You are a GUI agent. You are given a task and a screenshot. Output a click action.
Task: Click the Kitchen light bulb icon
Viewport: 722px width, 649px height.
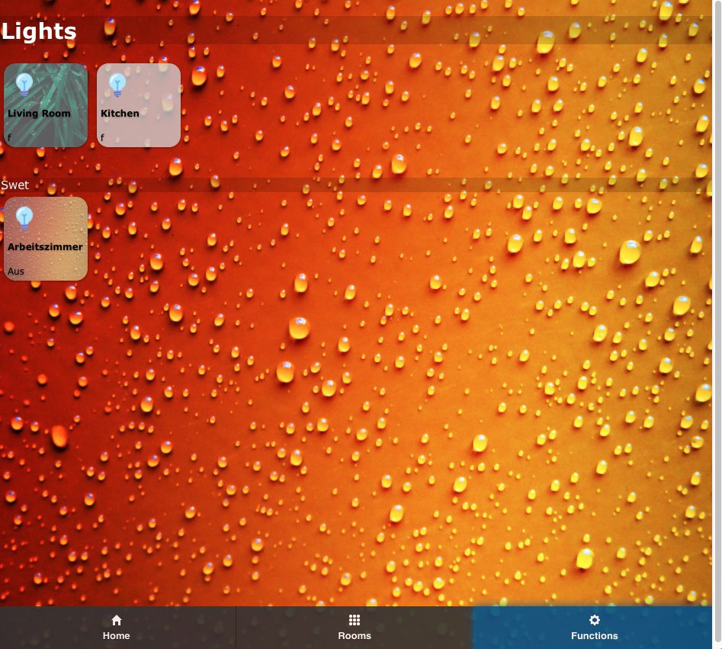pos(117,85)
